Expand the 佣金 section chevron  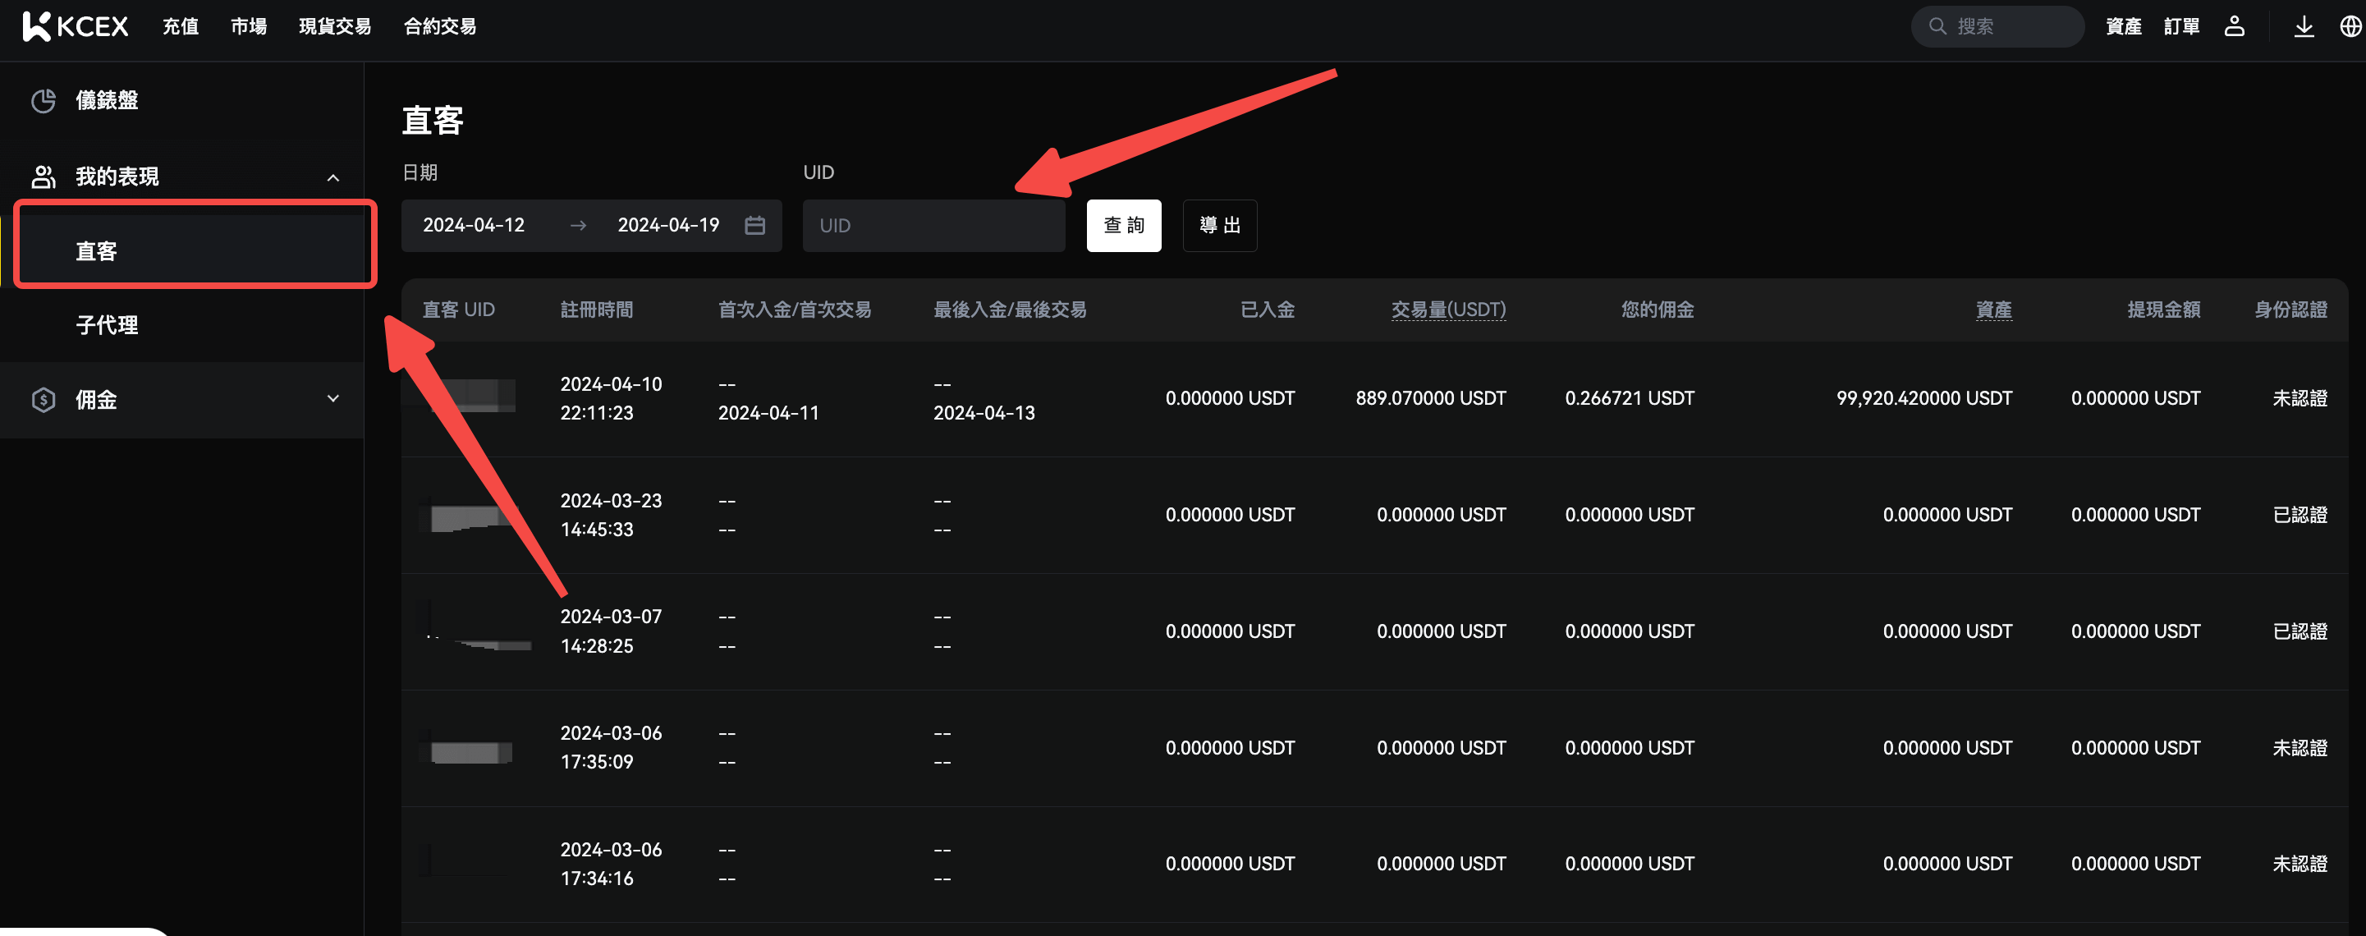(333, 399)
